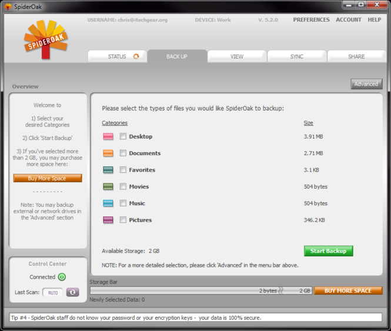Click Newly Selected Data: 0 text
The image size is (391, 331).
coord(117,300)
